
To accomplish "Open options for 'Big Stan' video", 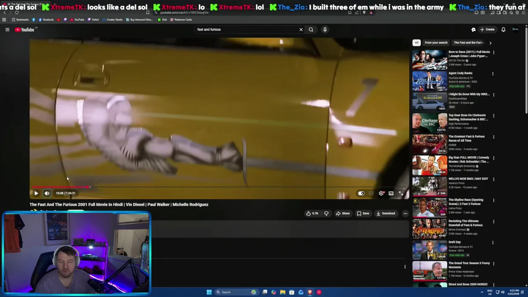I will [493, 158].
